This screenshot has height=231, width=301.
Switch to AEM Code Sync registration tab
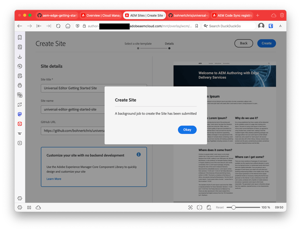coord(232,15)
